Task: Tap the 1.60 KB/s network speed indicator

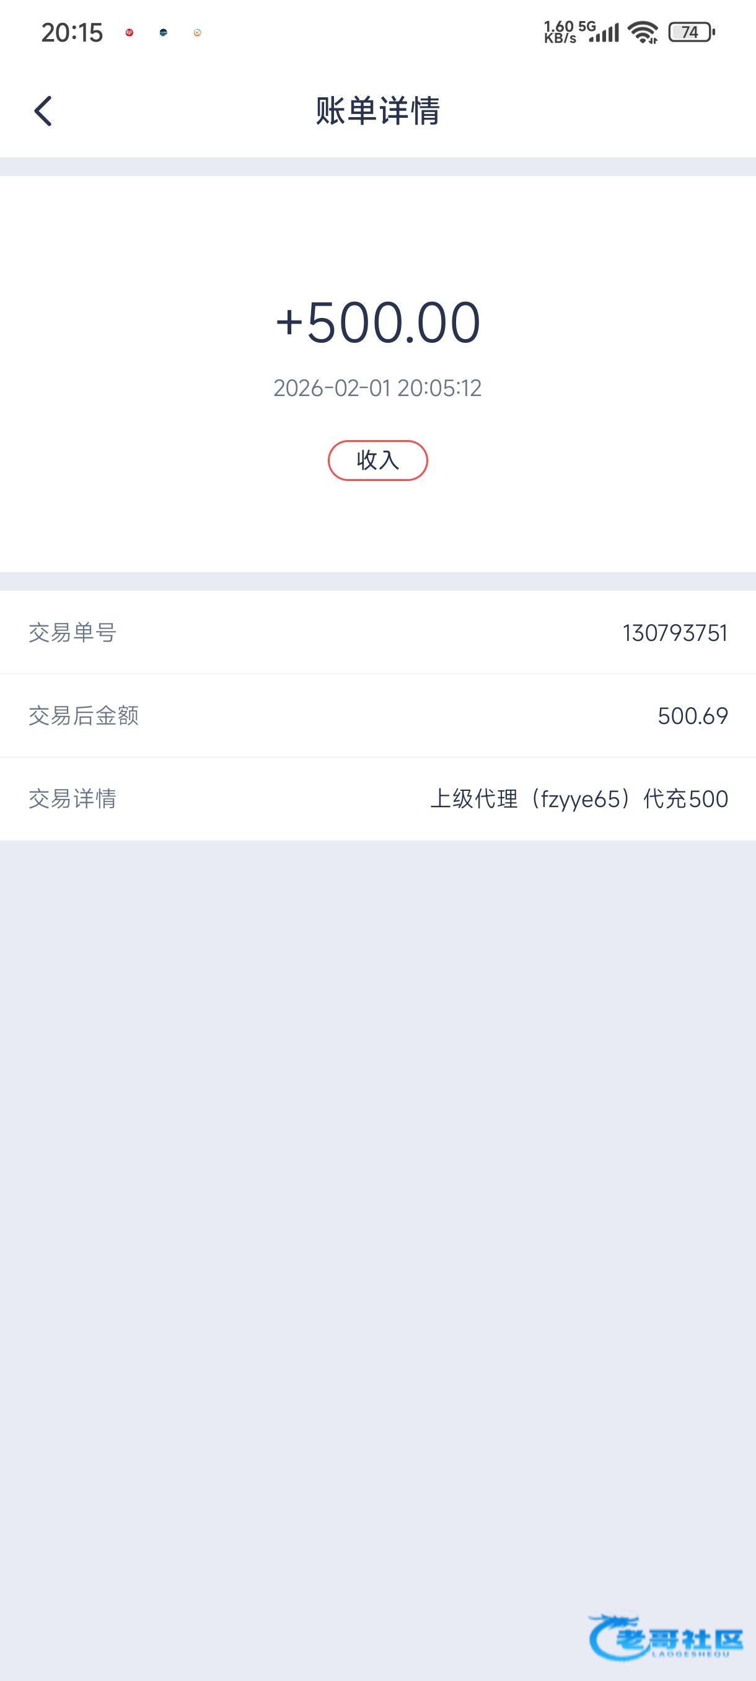Action: [560, 32]
